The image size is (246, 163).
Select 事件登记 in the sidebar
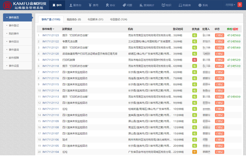pyautogui.click(x=14, y=25)
